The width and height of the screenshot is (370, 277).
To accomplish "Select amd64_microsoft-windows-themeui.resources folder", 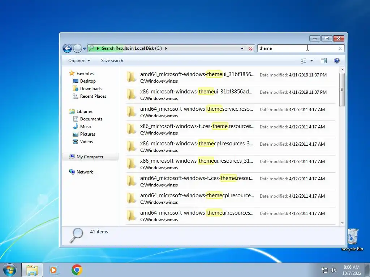I will click(x=230, y=216).
